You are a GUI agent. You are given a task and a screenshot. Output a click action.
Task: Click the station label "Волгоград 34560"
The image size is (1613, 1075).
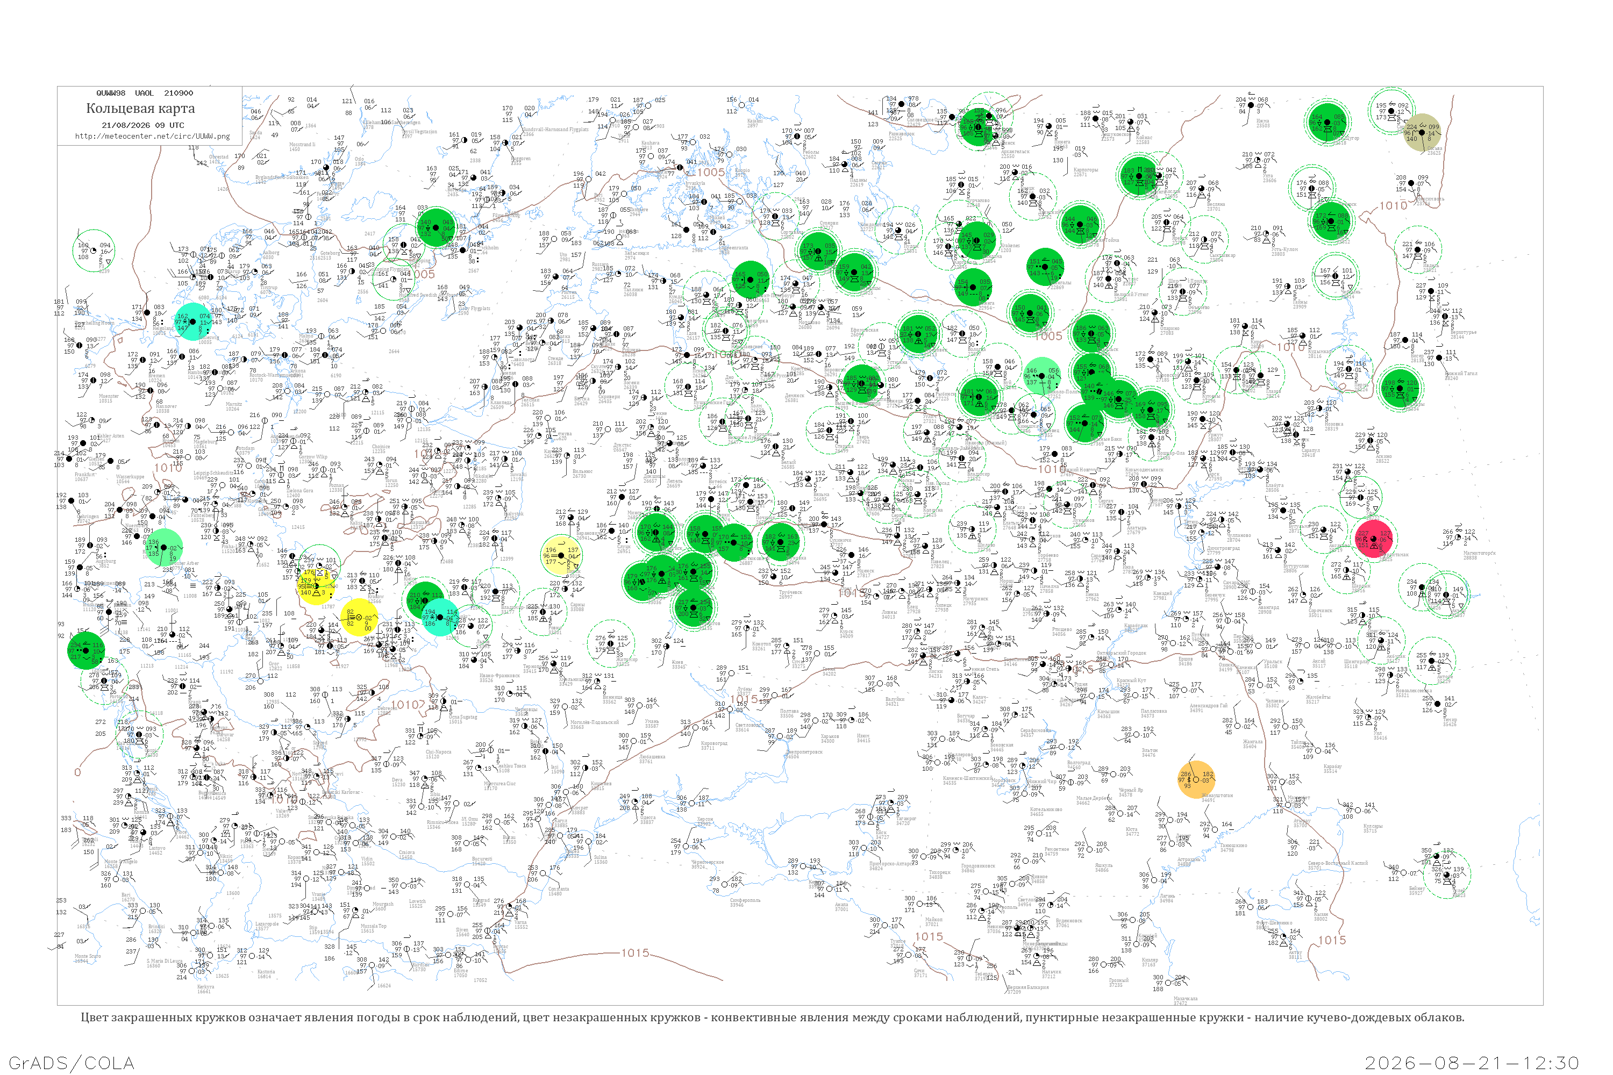point(1078,764)
